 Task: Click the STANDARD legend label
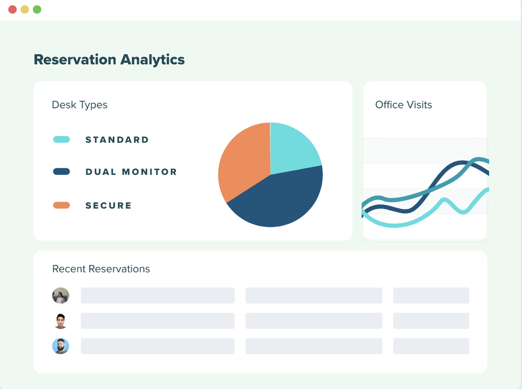click(117, 140)
